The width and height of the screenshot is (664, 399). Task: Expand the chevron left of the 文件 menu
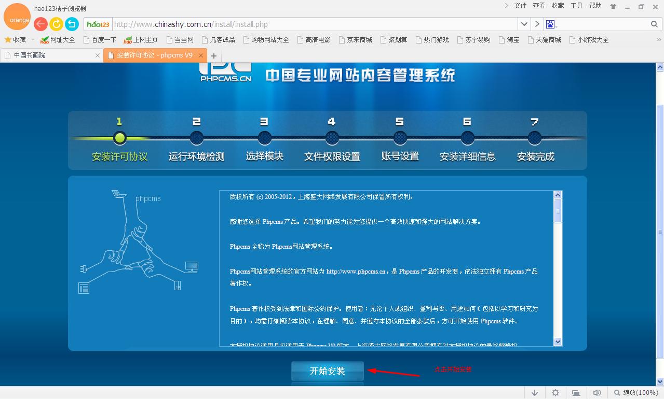pyautogui.click(x=507, y=6)
